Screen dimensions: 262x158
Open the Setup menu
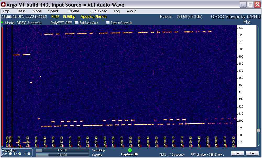(21, 11)
